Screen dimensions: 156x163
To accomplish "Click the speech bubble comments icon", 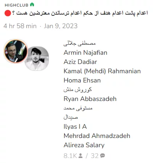I will coord(102,156).
